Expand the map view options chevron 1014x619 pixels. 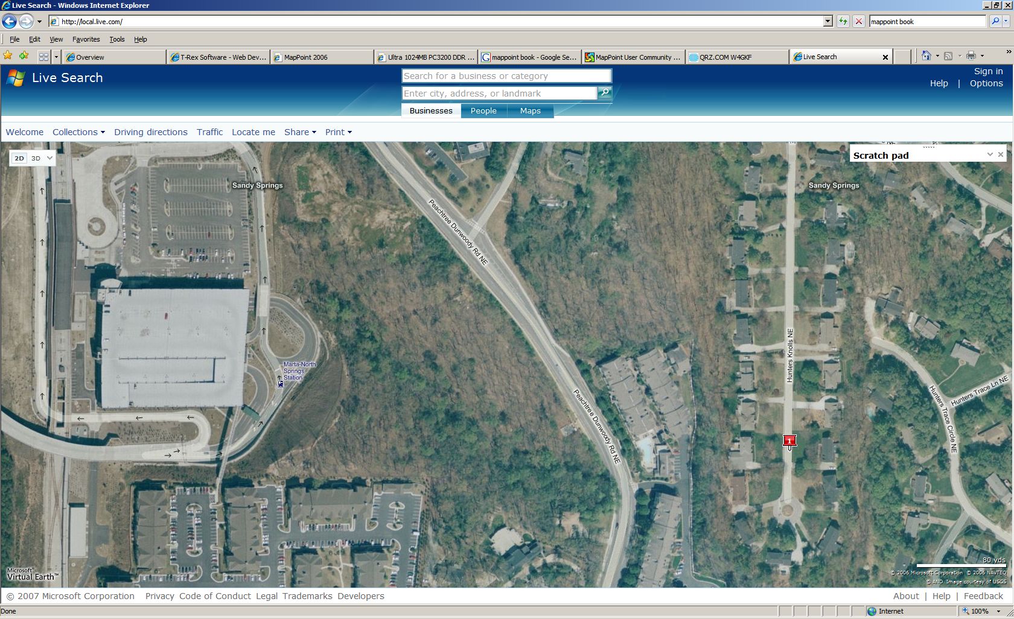pyautogui.click(x=49, y=158)
